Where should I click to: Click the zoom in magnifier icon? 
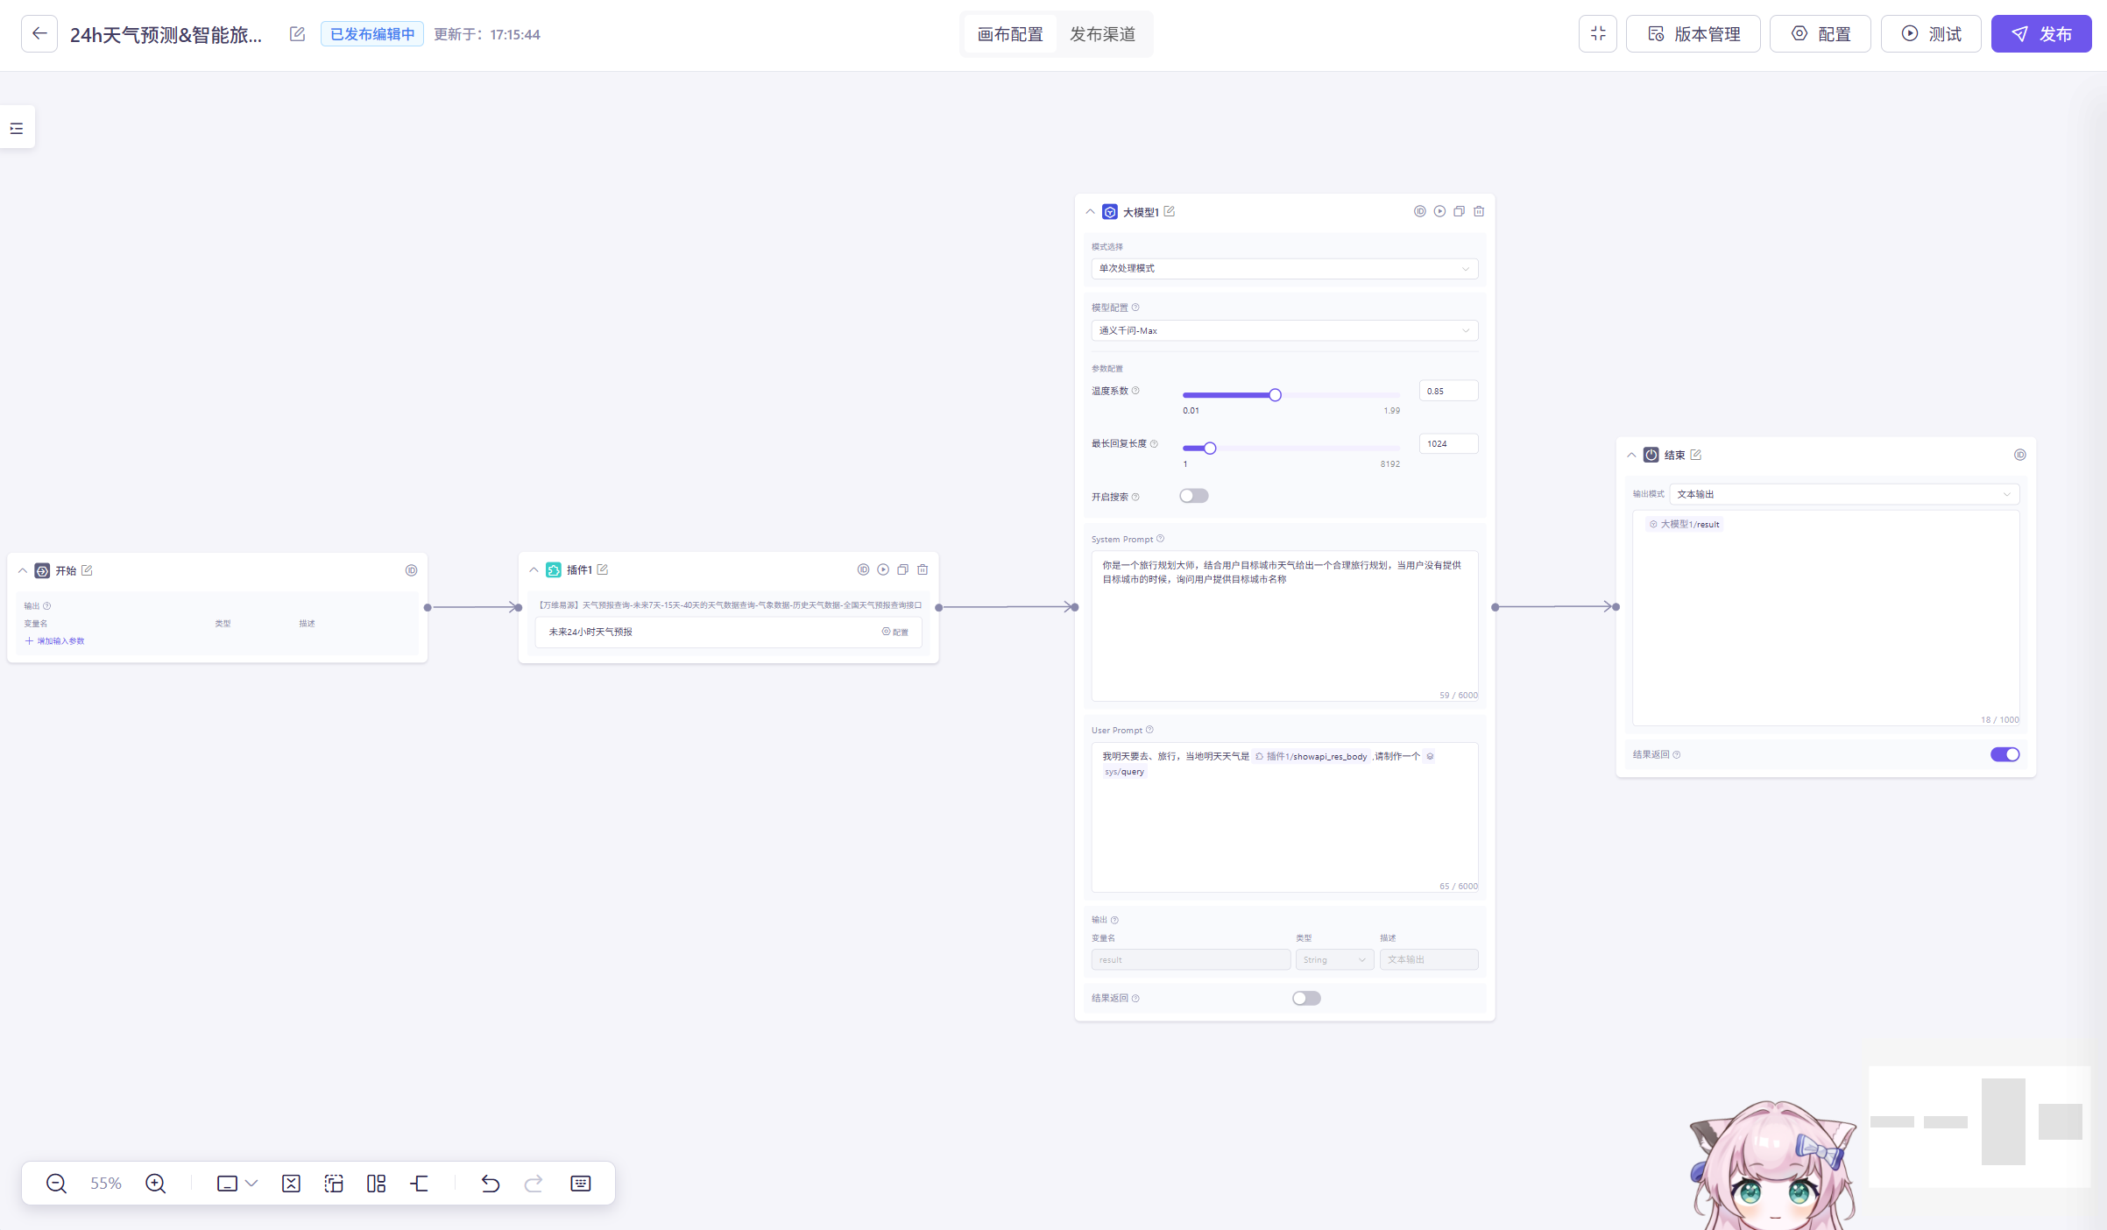155,1184
